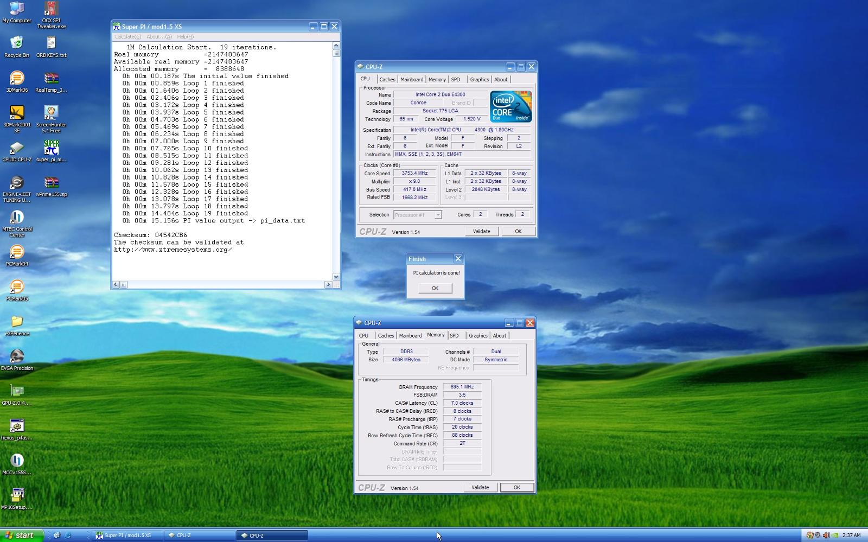Open Calculate menu in Super PI

[127, 36]
